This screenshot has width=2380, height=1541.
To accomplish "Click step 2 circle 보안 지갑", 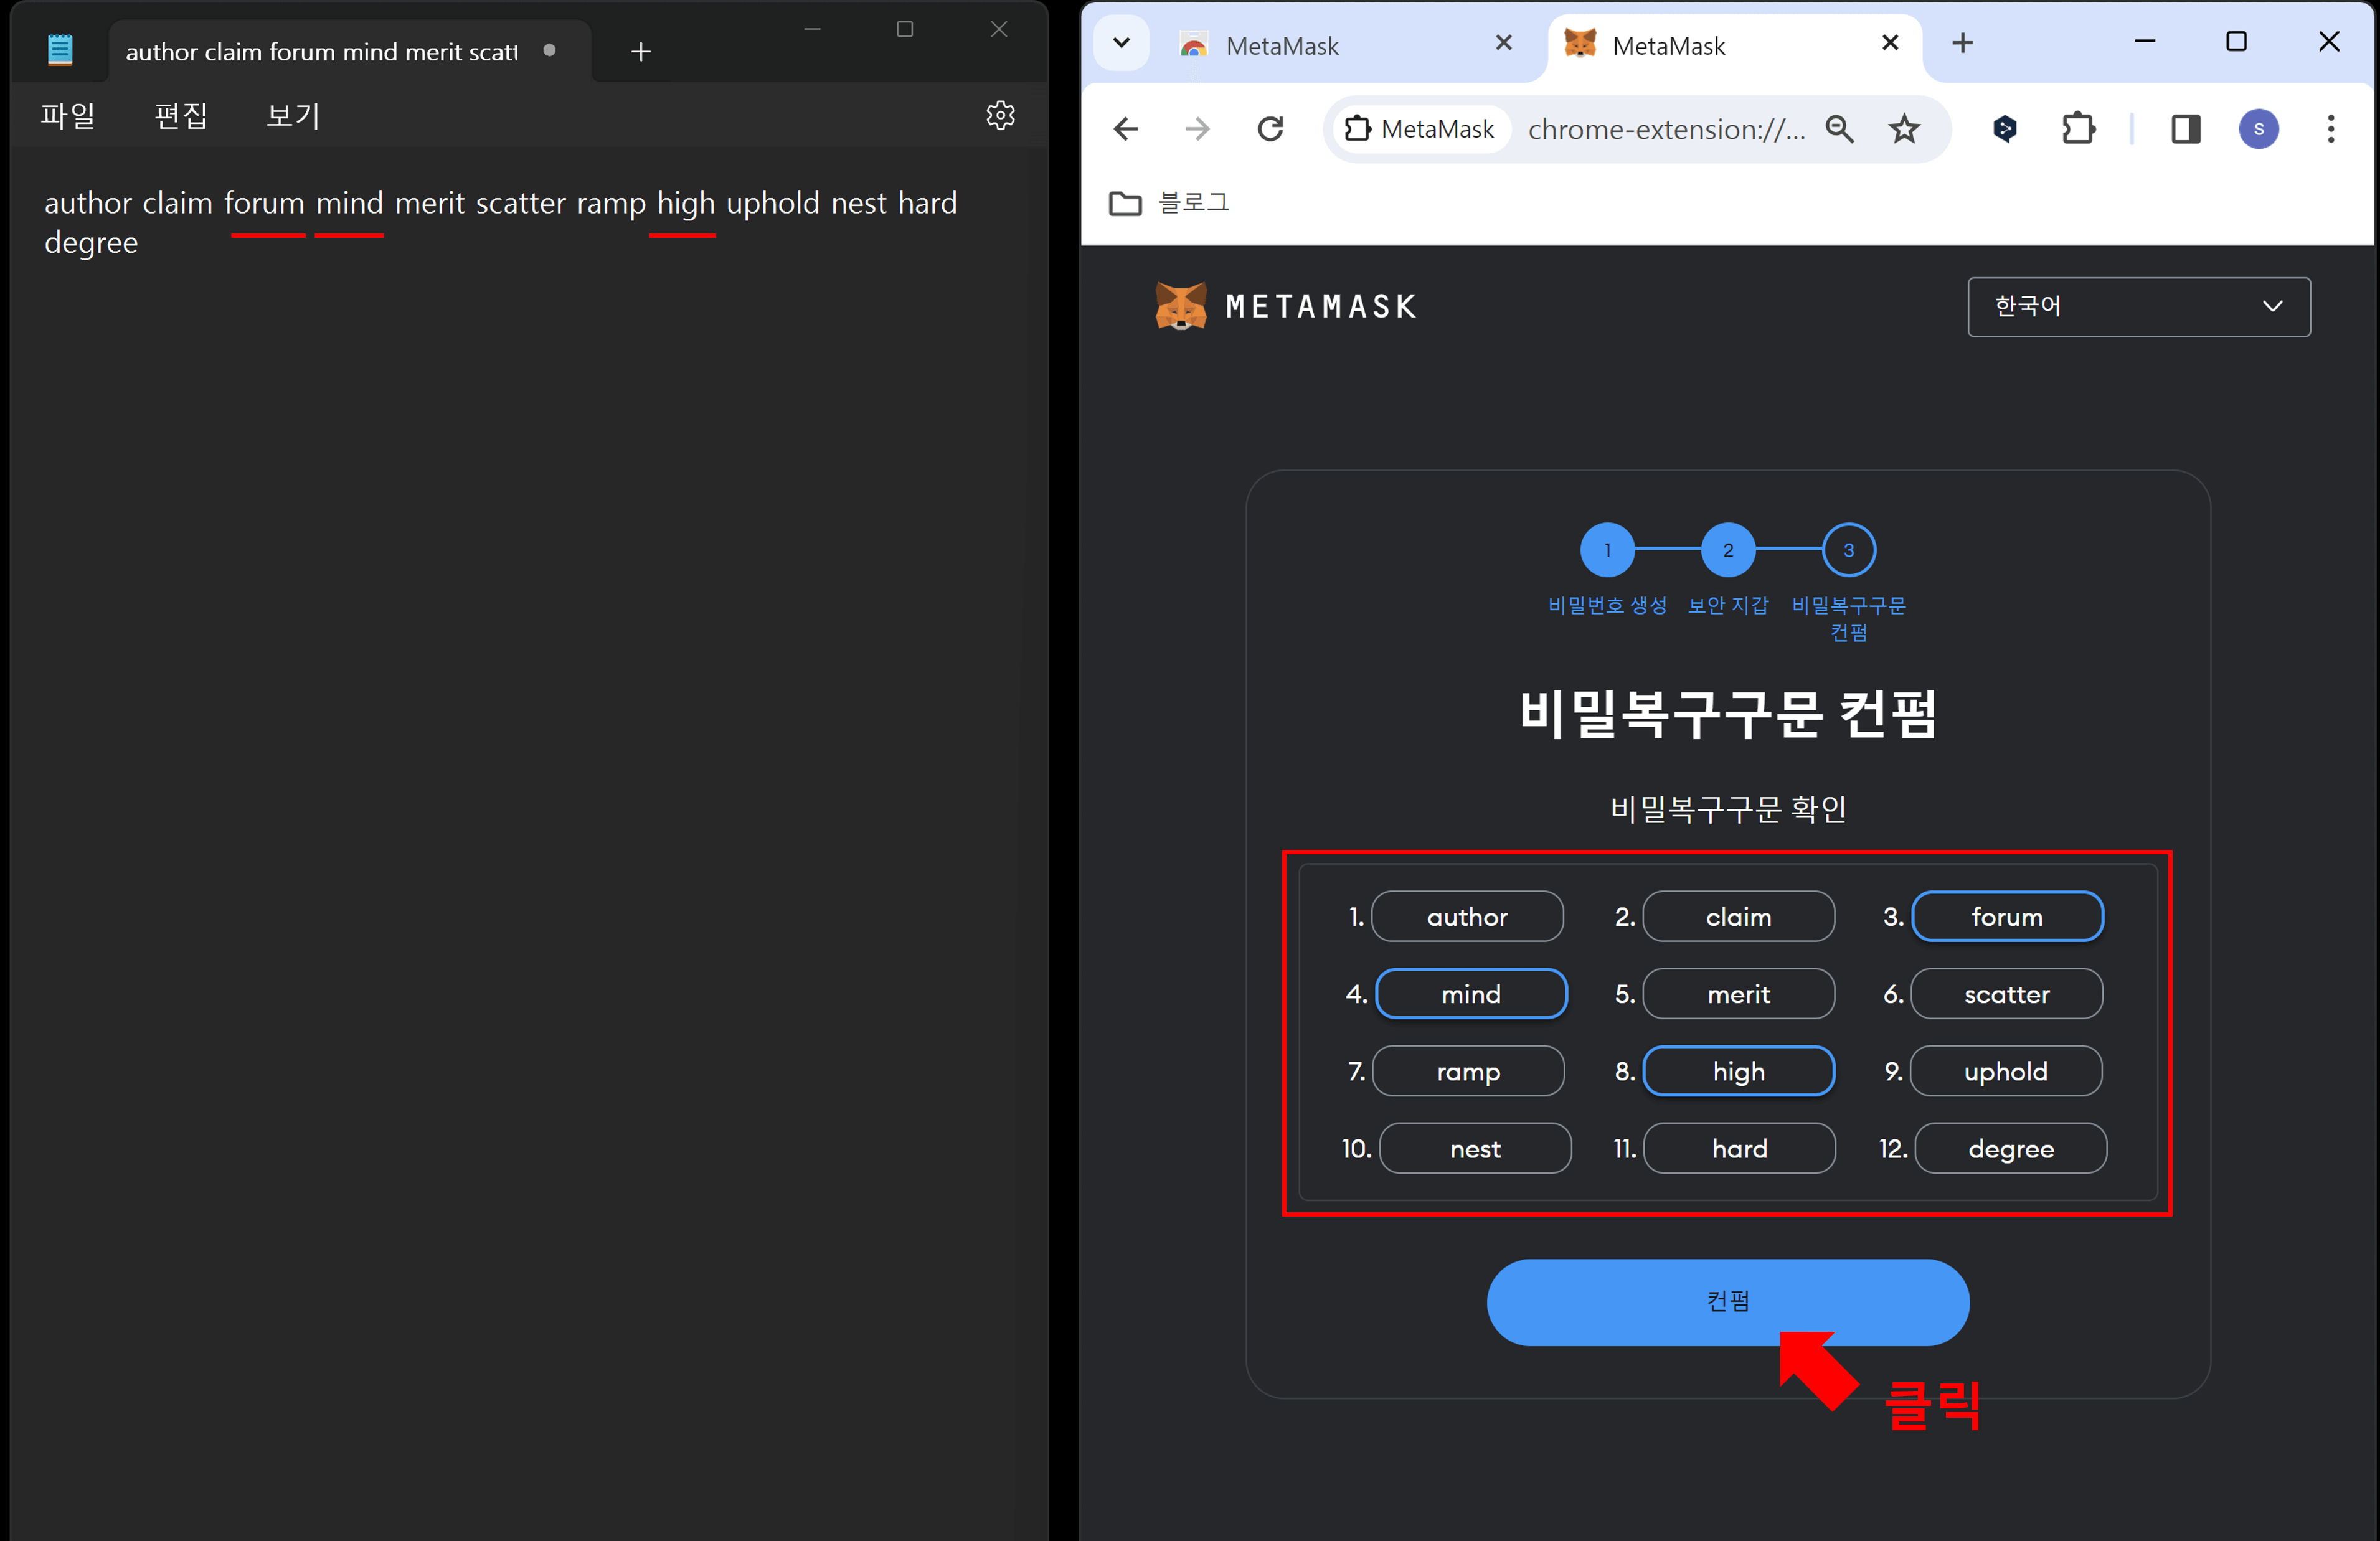I will tap(1728, 550).
